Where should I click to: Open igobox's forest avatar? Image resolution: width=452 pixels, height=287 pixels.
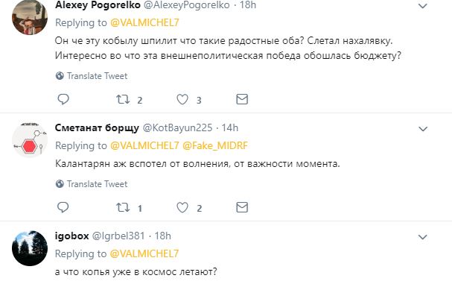tap(30, 248)
